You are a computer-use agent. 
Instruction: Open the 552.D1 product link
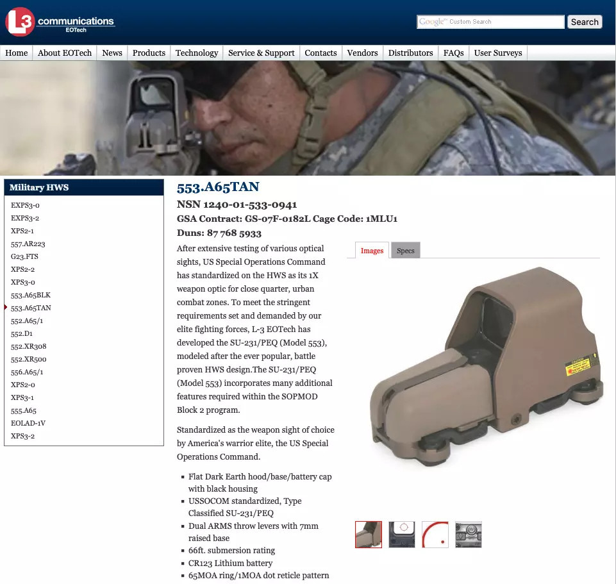(x=22, y=333)
